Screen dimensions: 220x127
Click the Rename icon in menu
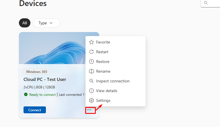click(91, 72)
